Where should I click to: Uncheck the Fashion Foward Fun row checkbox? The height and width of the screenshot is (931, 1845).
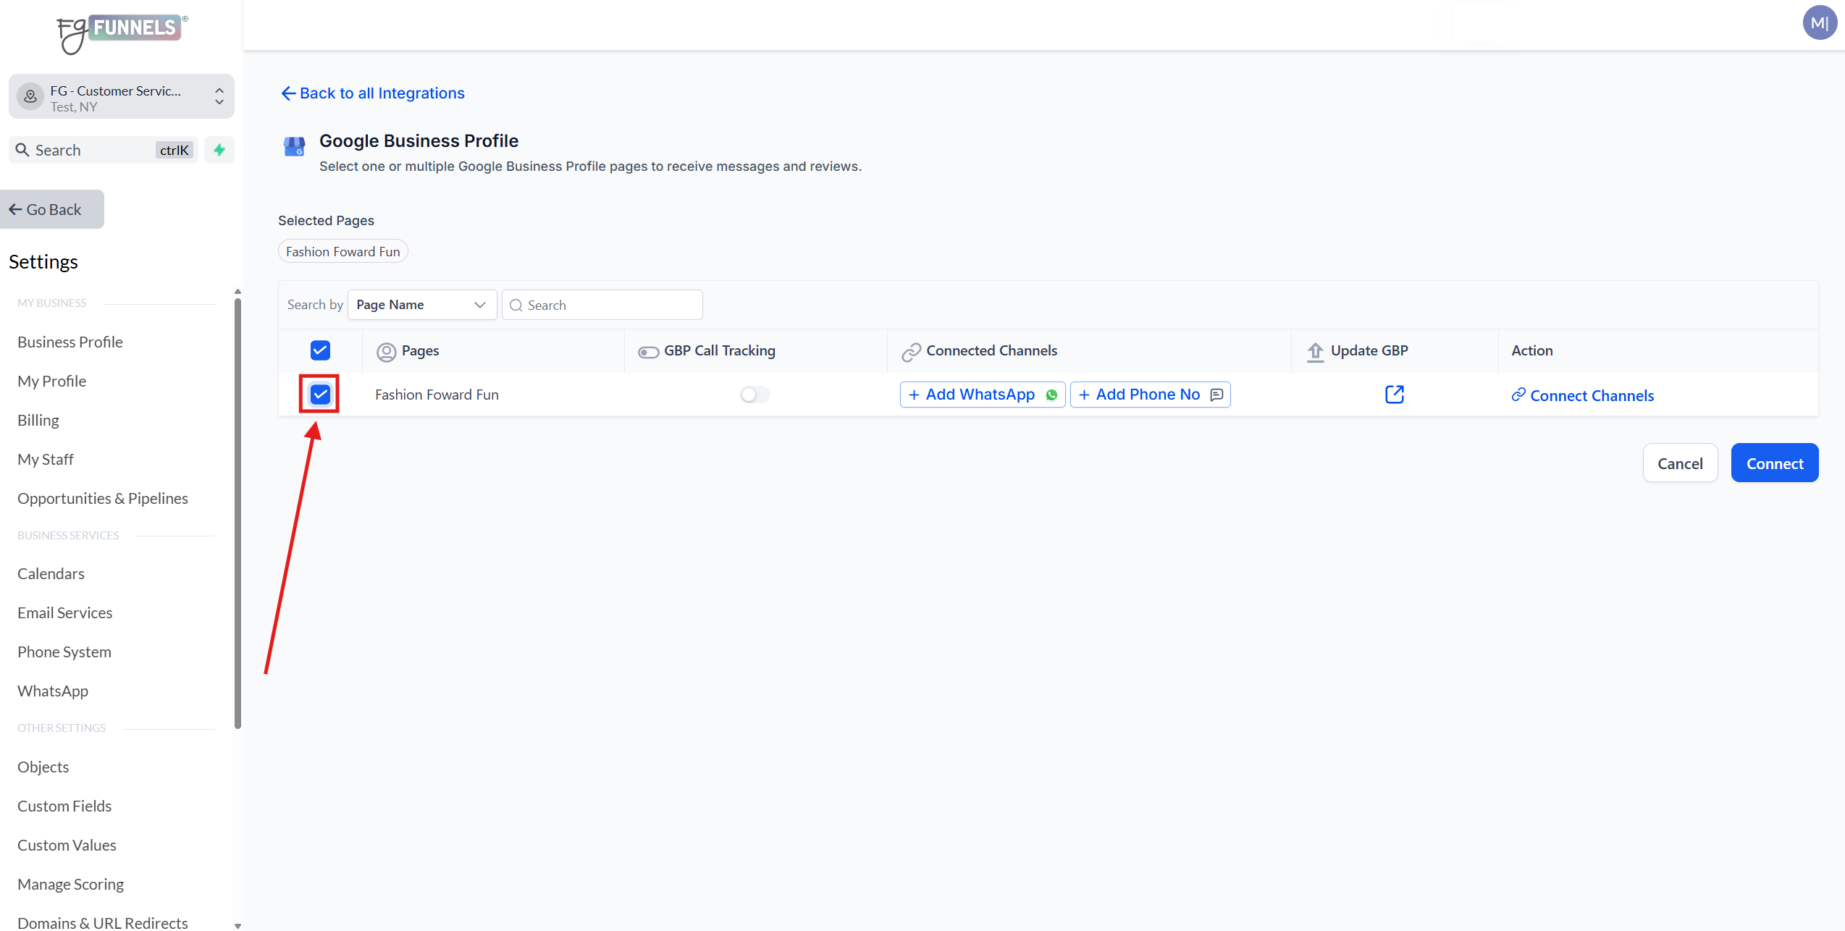tap(320, 395)
